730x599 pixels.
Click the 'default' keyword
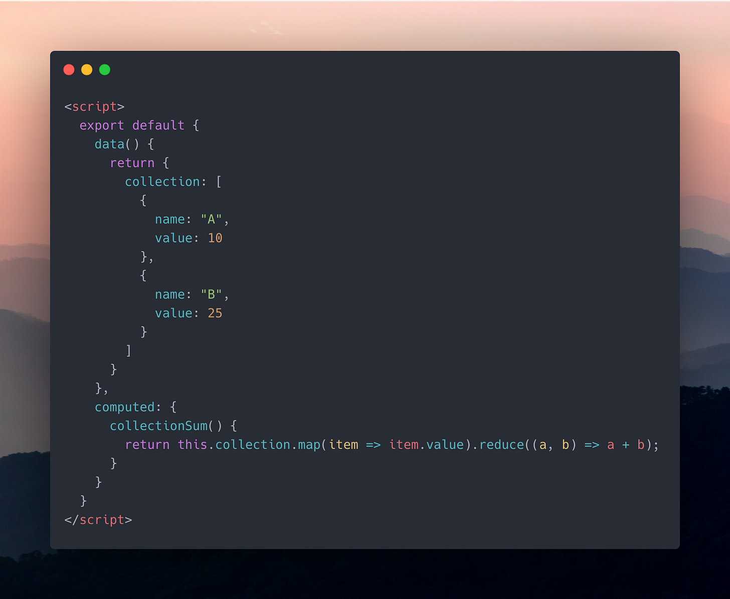point(158,125)
